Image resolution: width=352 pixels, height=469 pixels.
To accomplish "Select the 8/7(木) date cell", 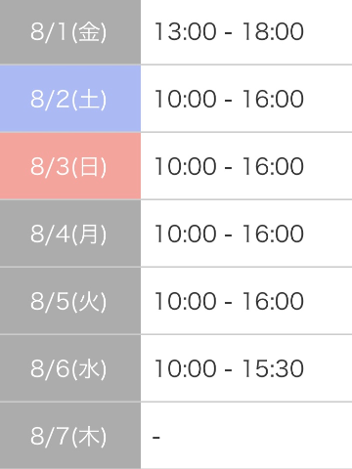I will (x=70, y=436).
